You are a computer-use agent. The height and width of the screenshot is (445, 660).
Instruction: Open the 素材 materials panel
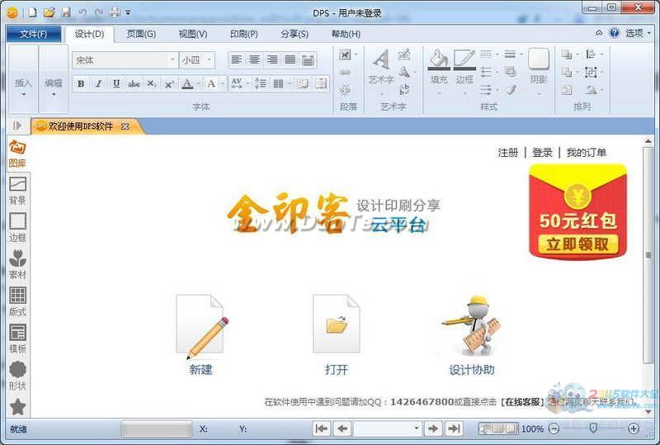click(x=17, y=264)
